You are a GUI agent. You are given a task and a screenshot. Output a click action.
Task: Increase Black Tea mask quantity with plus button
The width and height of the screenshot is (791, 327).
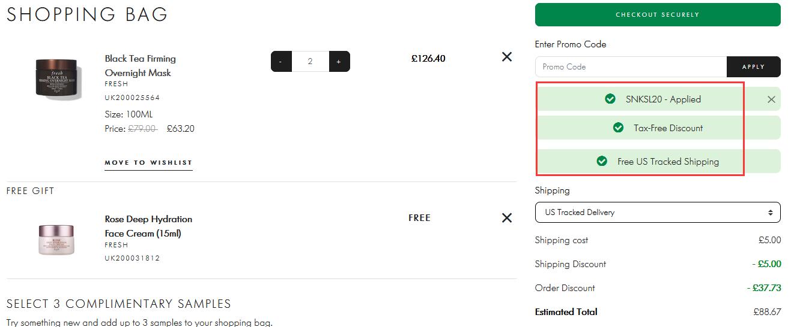[x=339, y=62]
